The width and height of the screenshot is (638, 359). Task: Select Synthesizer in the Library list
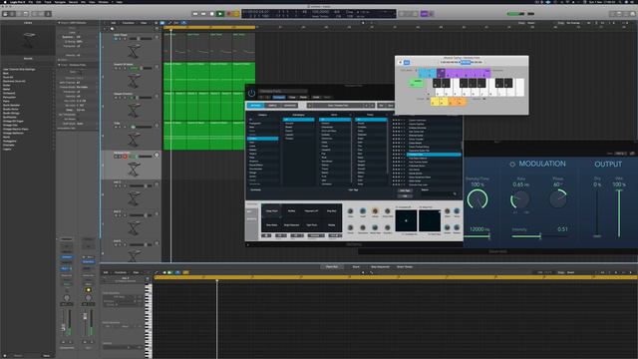point(9,118)
